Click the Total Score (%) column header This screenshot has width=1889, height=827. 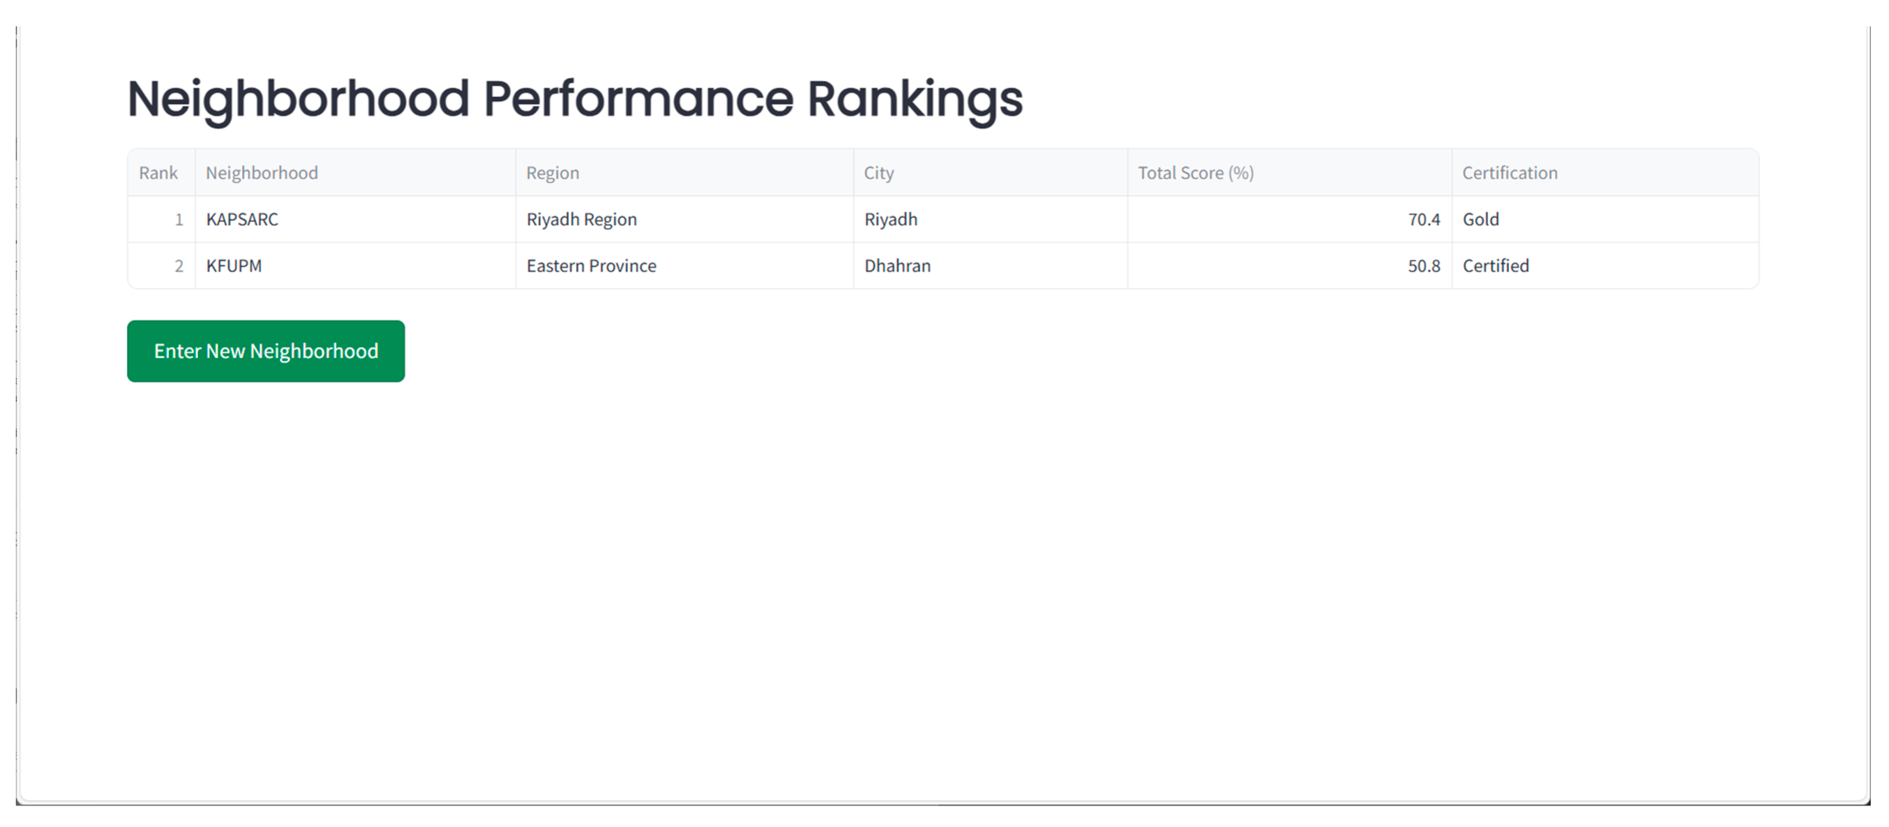1195,173
